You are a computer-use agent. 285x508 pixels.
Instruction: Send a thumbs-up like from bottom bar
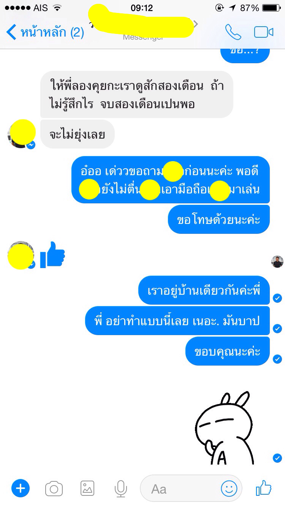click(x=264, y=487)
